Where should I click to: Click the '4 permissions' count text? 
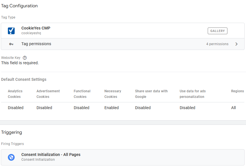click(x=217, y=44)
